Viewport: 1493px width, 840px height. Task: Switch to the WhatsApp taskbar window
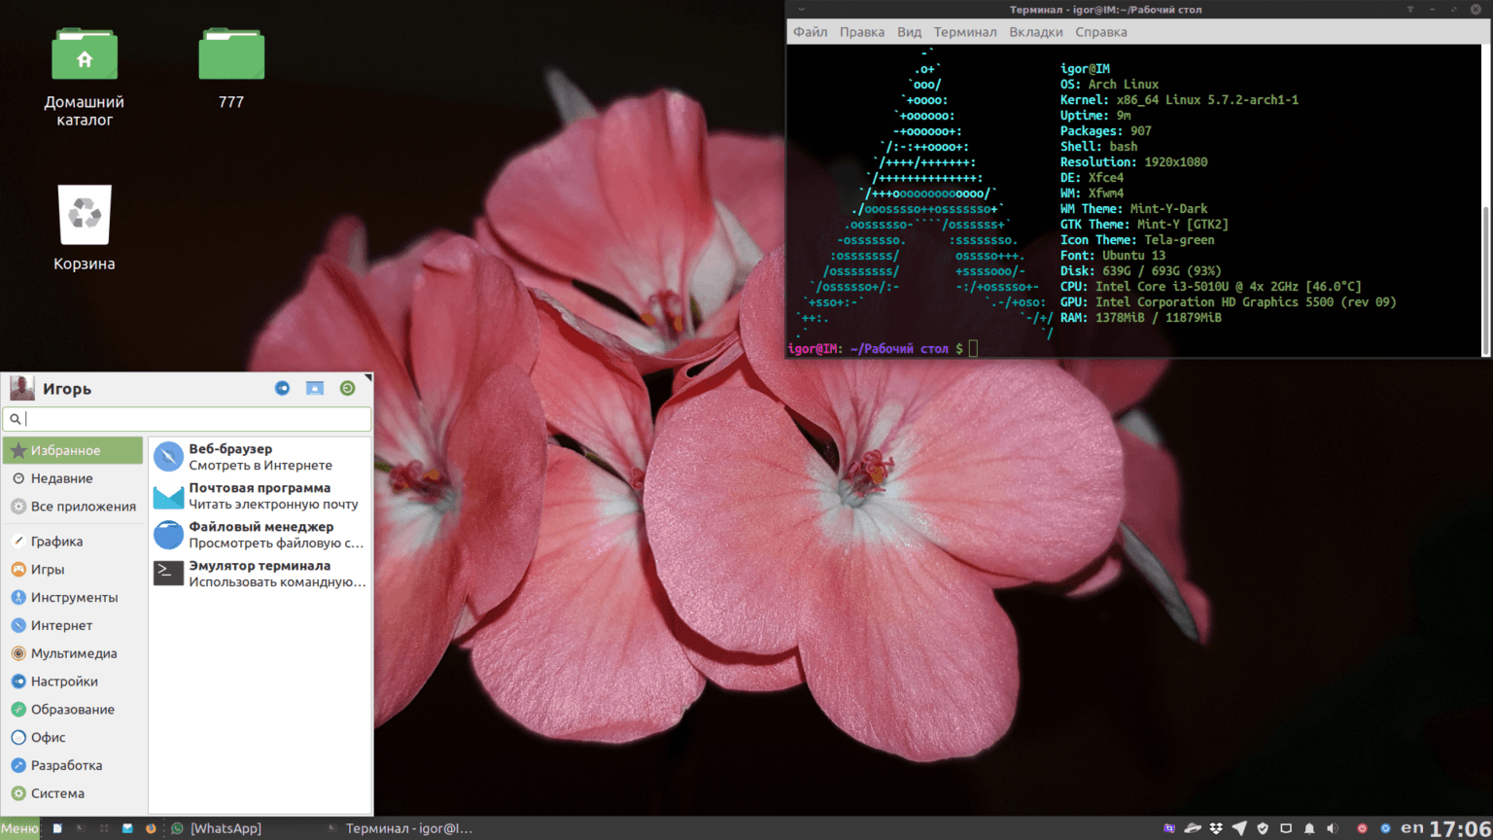tap(216, 828)
